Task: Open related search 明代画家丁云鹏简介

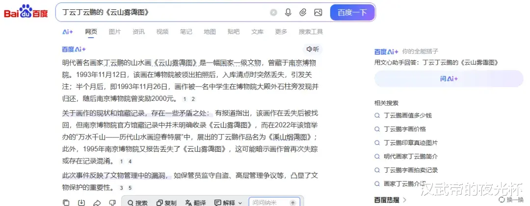Action: [x=411, y=157]
